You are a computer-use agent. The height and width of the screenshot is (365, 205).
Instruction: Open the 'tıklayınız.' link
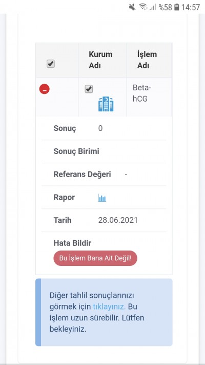pyautogui.click(x=109, y=306)
